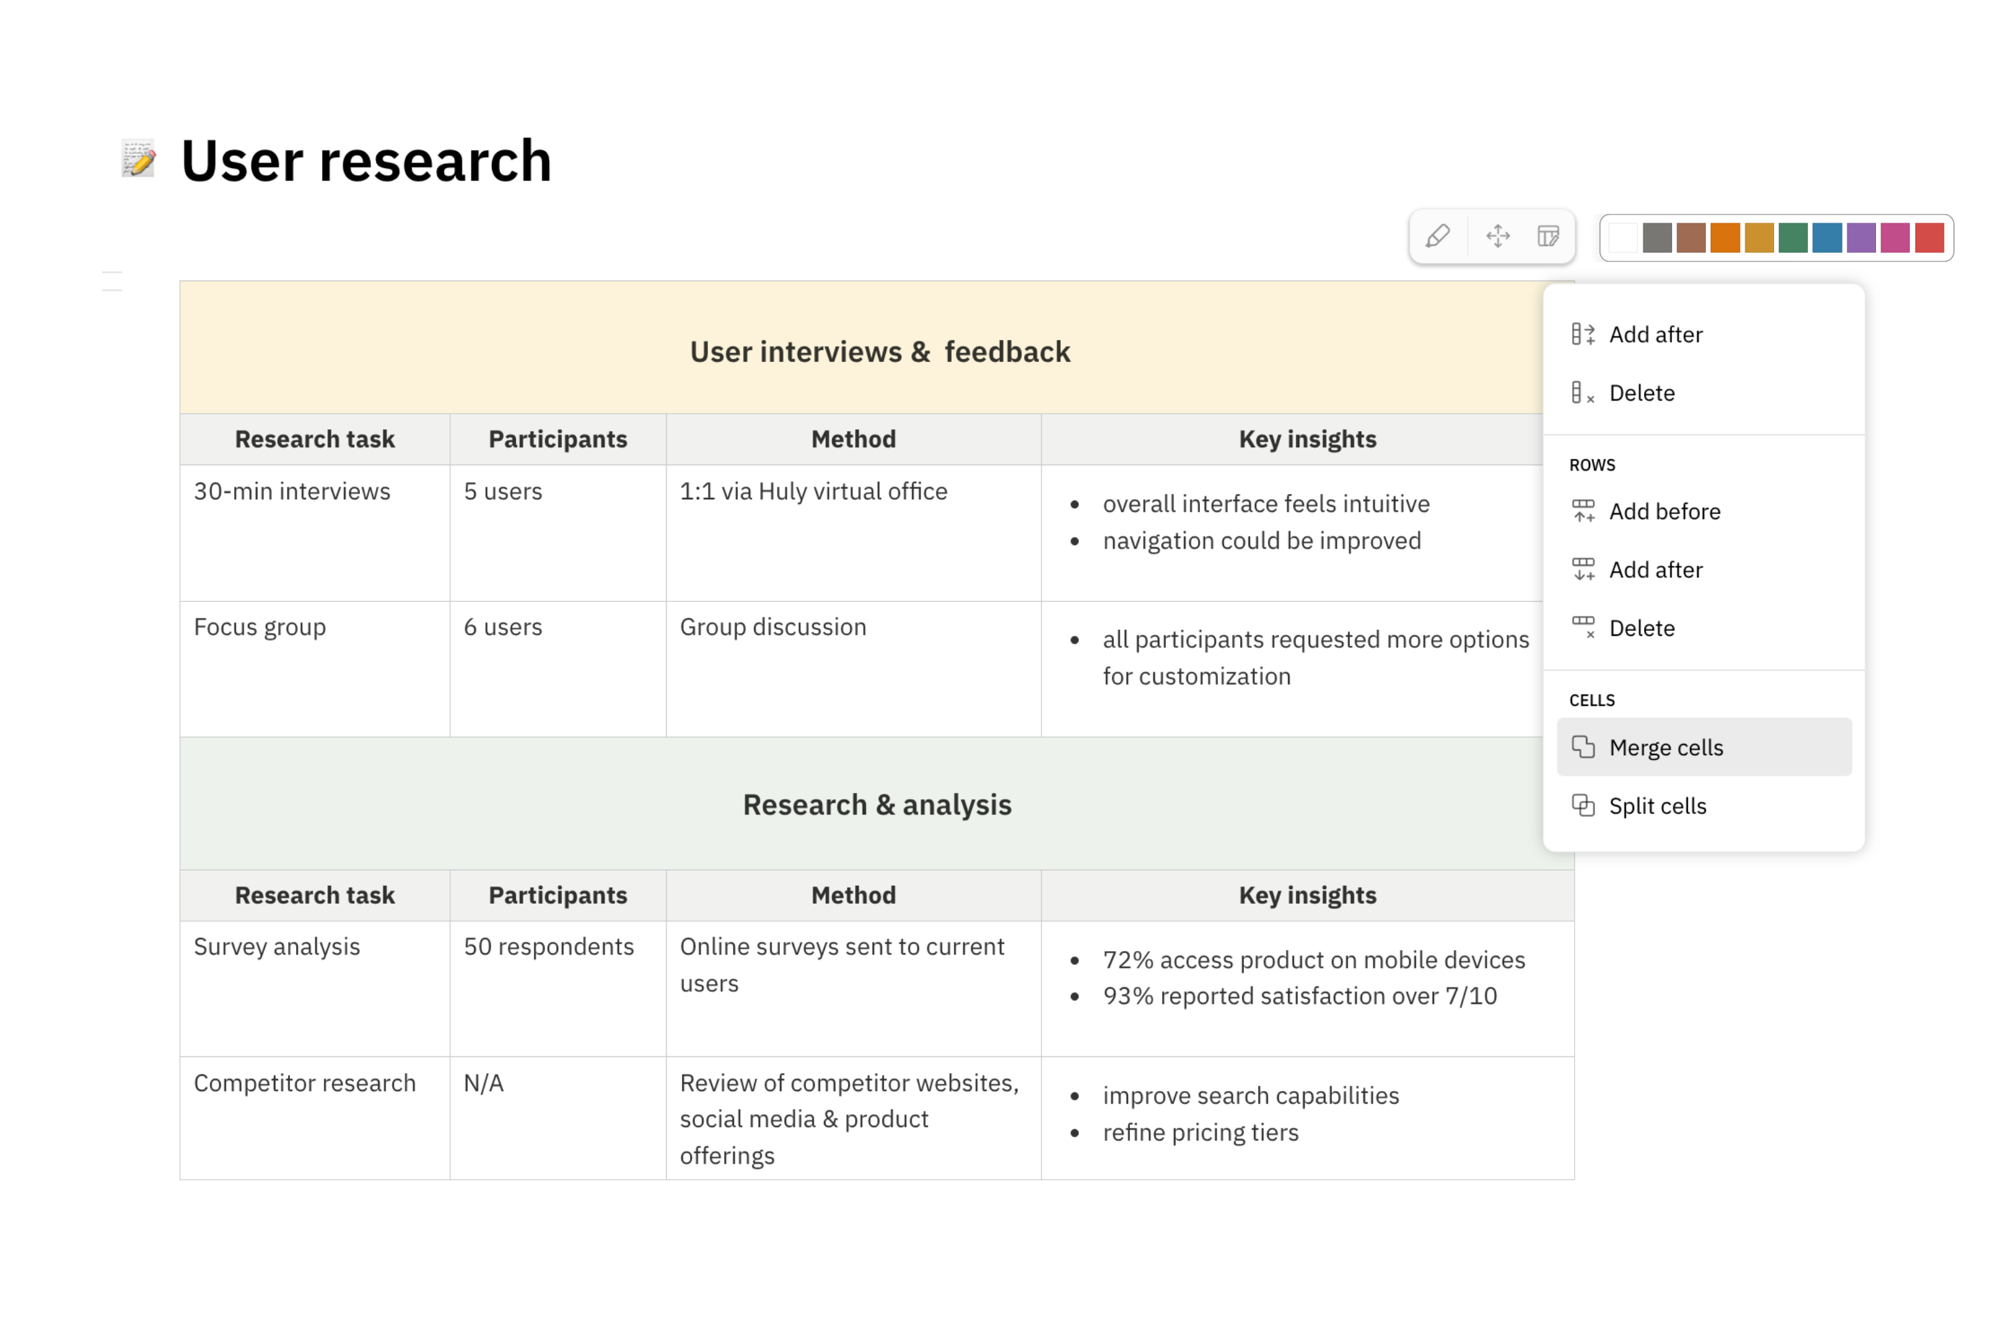Screen dimensions: 2000x1333
Task: Click column Add after at menu top
Action: pos(1655,334)
